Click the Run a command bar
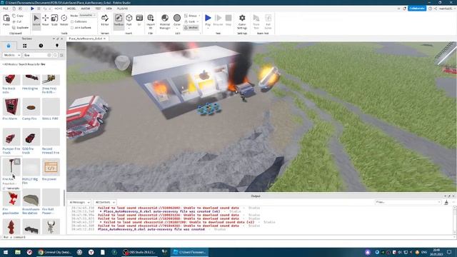Viewport: 457px width, 257px height. pyautogui.click(x=227, y=237)
